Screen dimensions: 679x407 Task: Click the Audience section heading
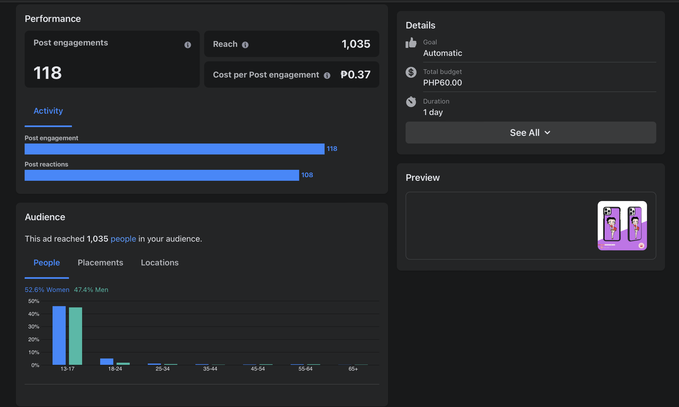(45, 217)
